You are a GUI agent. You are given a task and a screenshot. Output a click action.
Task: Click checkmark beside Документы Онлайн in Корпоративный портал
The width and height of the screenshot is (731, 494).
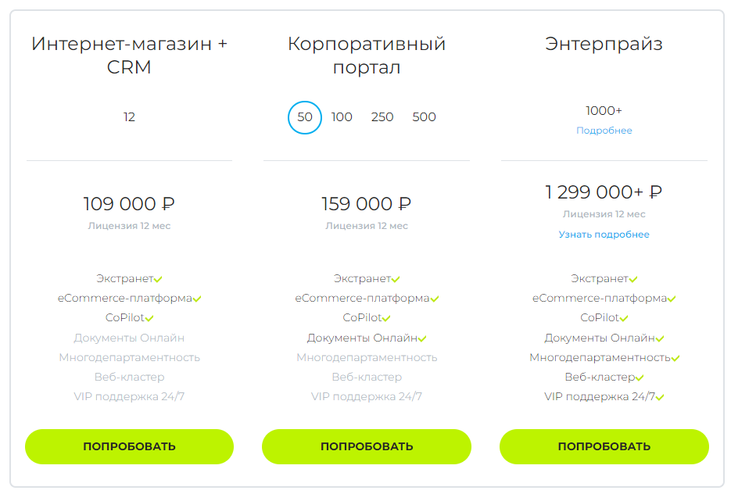click(422, 338)
